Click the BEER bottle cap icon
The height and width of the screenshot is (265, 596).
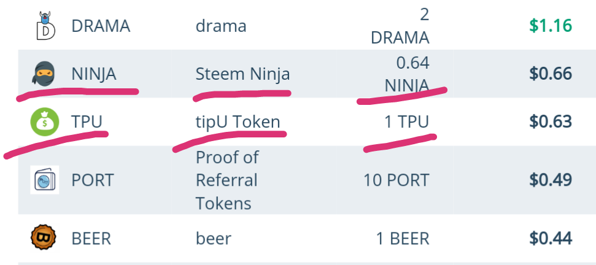click(x=44, y=237)
